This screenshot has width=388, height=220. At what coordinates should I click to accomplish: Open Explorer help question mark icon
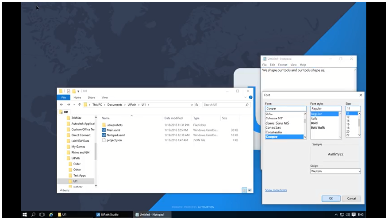[251, 97]
